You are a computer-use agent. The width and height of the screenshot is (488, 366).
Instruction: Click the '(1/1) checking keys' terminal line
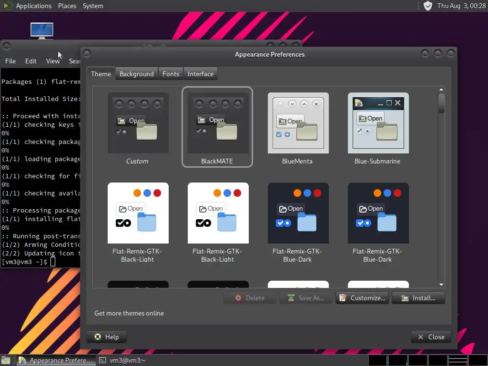click(x=41, y=124)
